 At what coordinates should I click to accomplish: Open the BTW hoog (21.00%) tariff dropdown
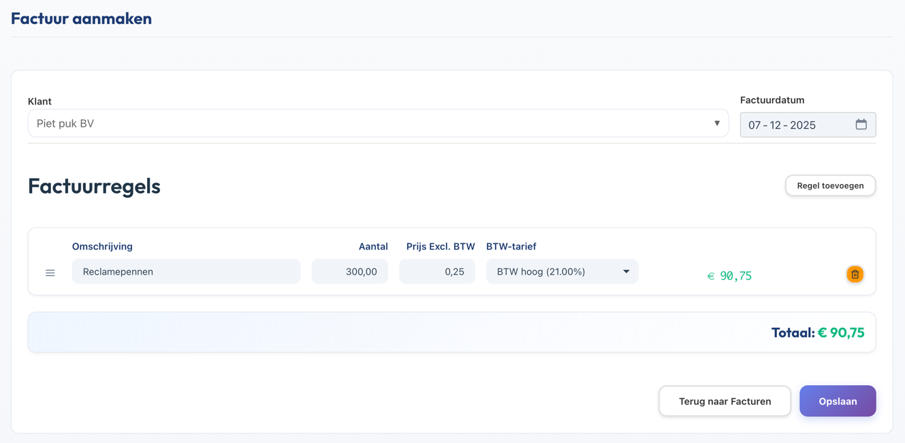[x=562, y=271]
